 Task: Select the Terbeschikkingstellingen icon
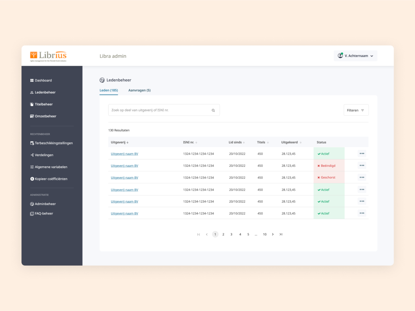[32, 143]
